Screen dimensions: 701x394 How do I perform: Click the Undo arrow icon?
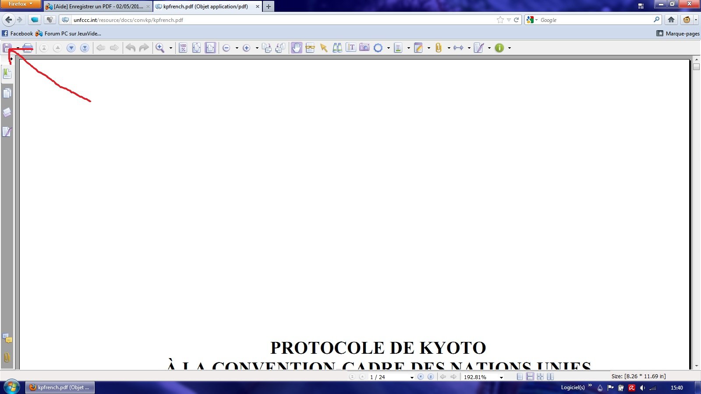tap(131, 48)
